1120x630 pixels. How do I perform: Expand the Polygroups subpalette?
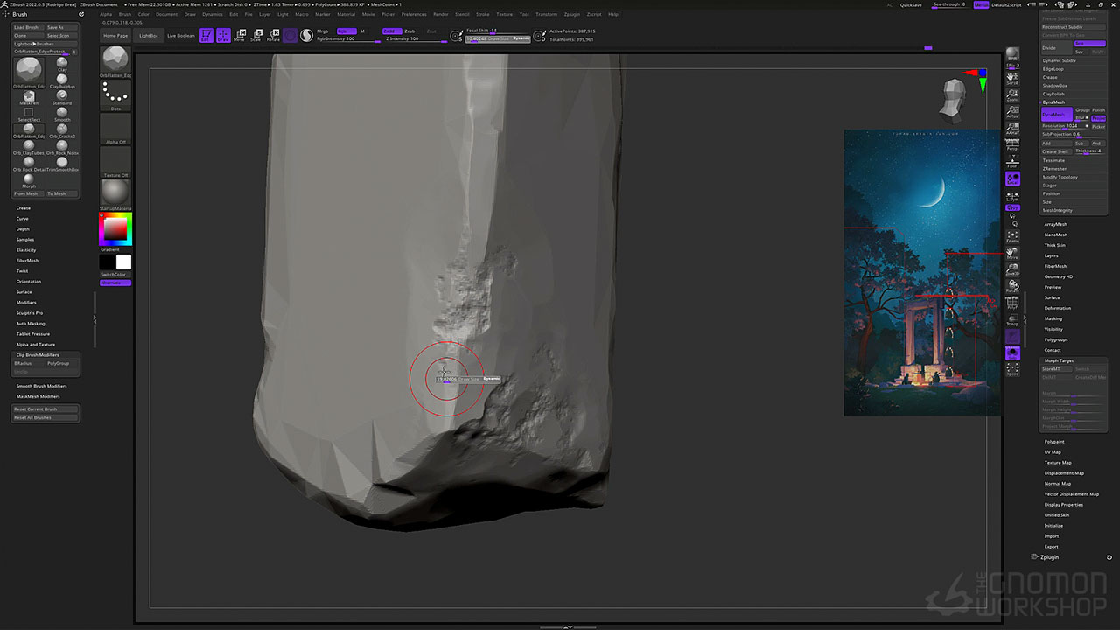[x=1056, y=339]
